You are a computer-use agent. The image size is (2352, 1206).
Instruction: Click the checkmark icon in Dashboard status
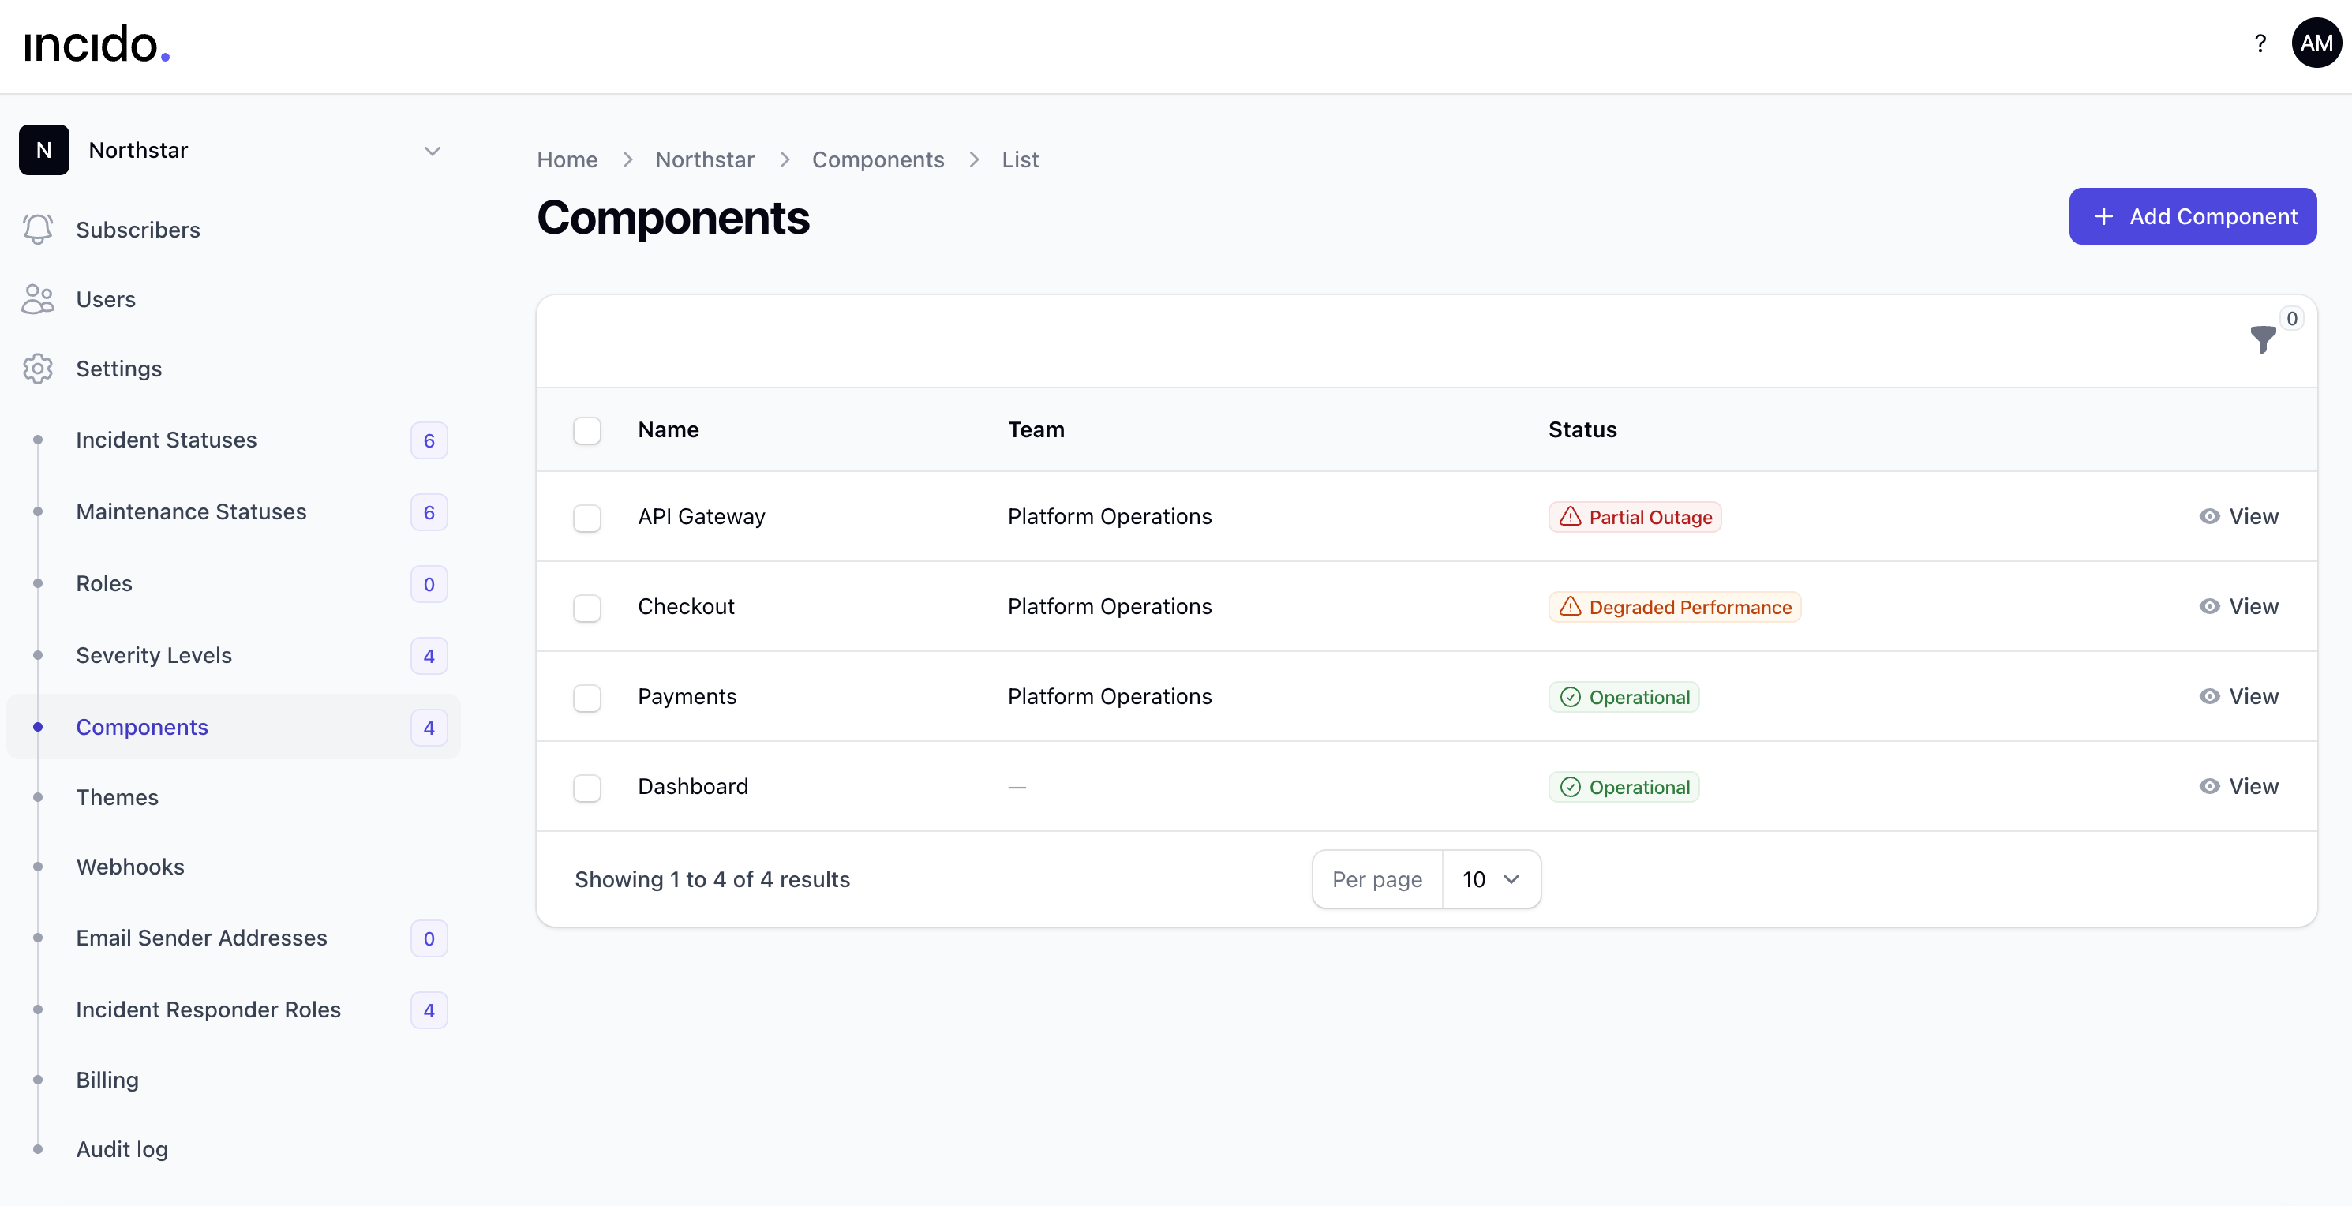click(x=1570, y=787)
